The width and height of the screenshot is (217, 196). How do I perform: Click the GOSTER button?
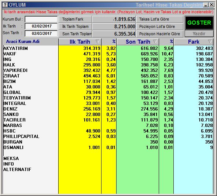[199, 23]
